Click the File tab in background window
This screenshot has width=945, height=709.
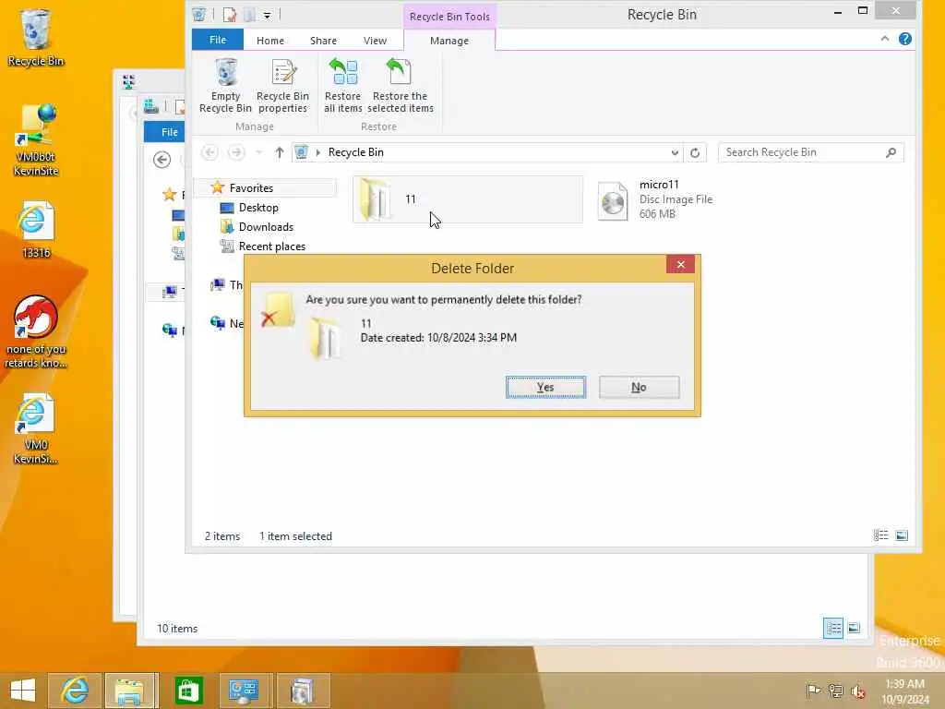pos(164,131)
